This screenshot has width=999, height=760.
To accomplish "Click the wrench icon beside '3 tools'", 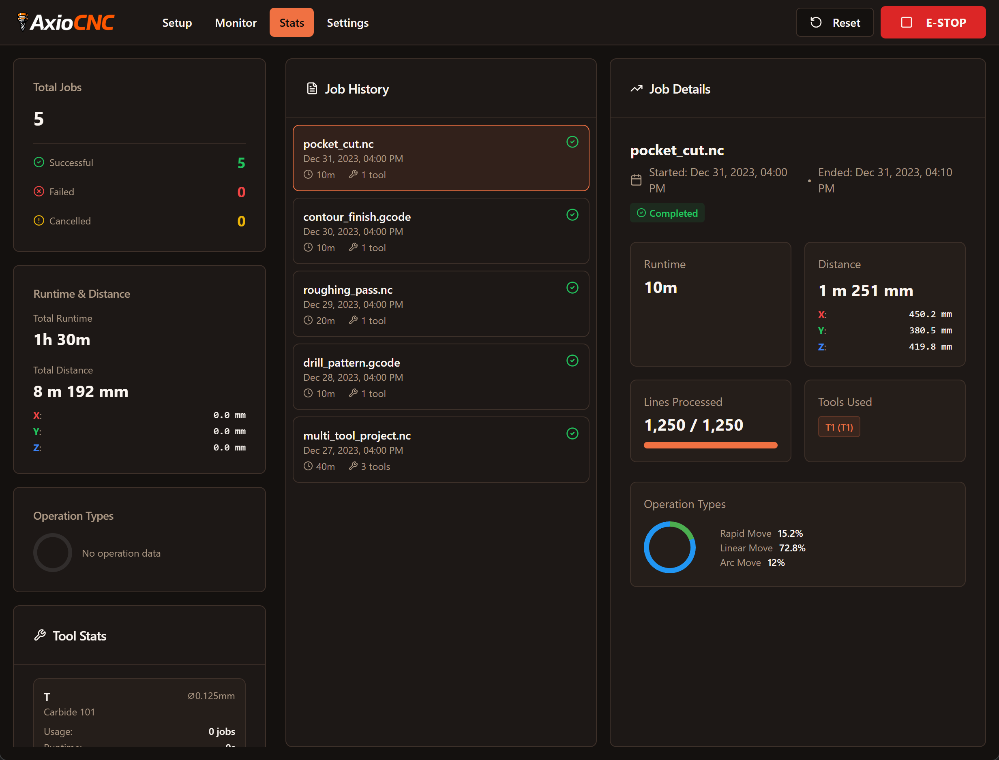I will tap(354, 466).
